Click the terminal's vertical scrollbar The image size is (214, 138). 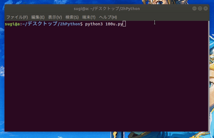coord(209,76)
